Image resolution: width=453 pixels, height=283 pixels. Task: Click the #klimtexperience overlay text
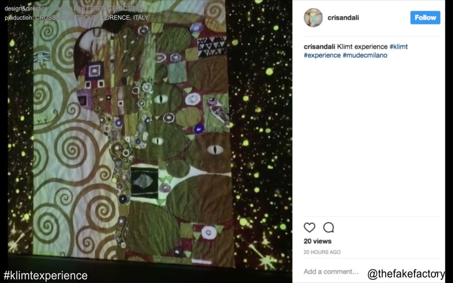(45, 275)
